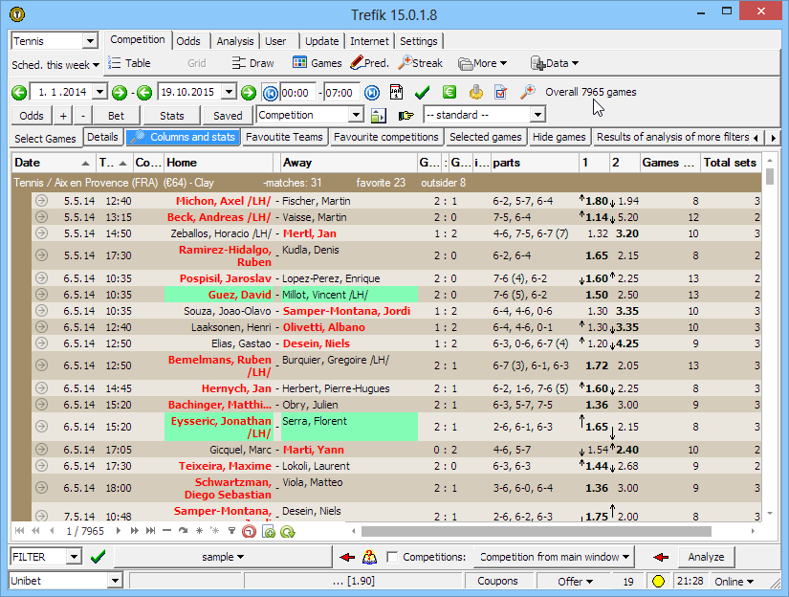This screenshot has height=597, width=789.
Task: Click the green checkmark icon beside the time range
Action: coord(422,92)
